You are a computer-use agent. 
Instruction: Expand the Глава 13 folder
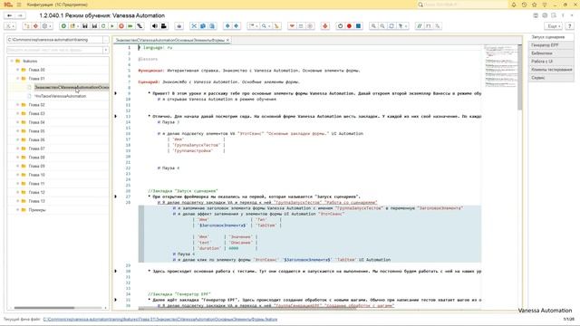click(17, 201)
